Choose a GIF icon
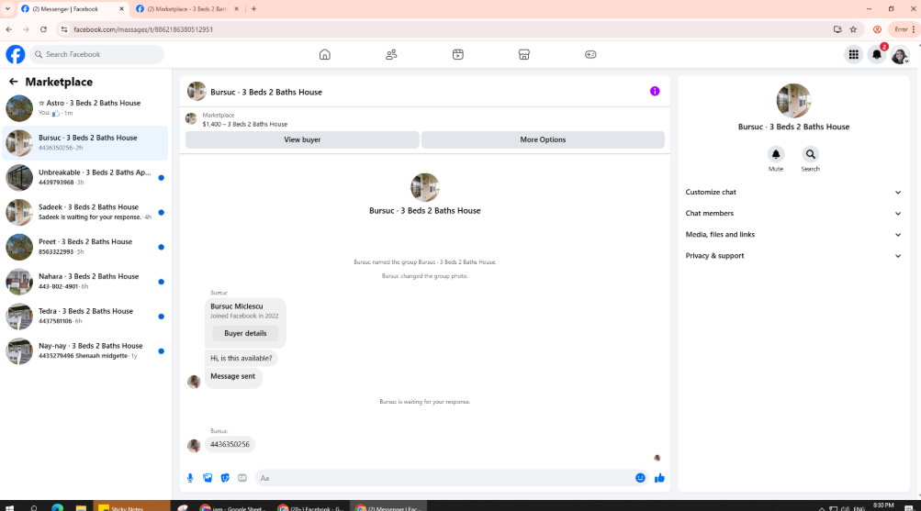 tap(242, 478)
